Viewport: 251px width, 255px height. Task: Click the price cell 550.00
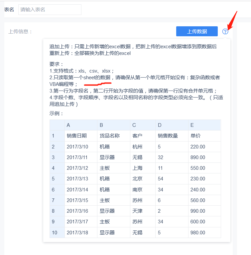pyautogui.click(x=204, y=168)
